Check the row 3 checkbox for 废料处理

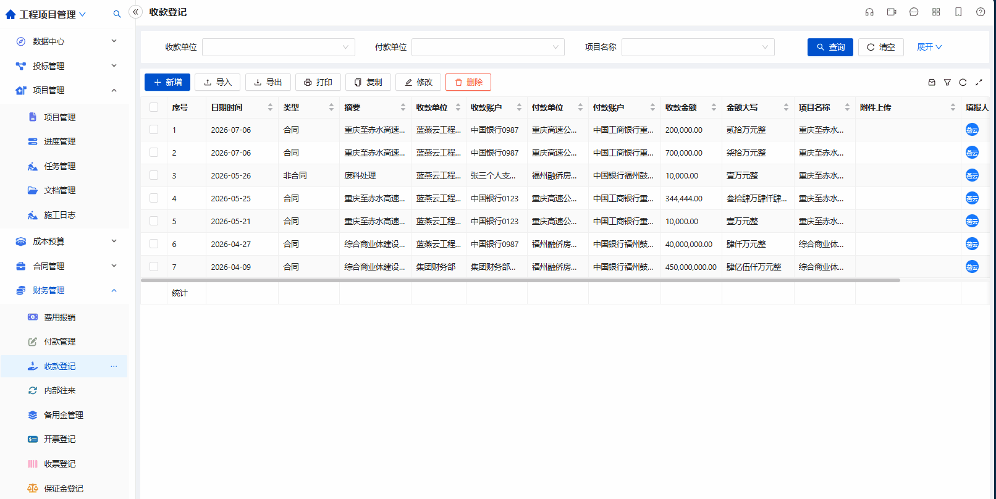click(154, 175)
